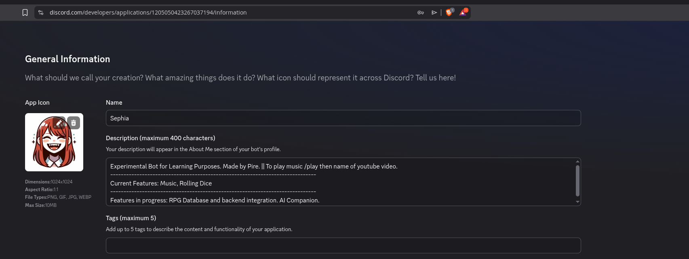Delete the app icon with trash button
Image resolution: width=689 pixels, height=259 pixels.
pos(74,123)
